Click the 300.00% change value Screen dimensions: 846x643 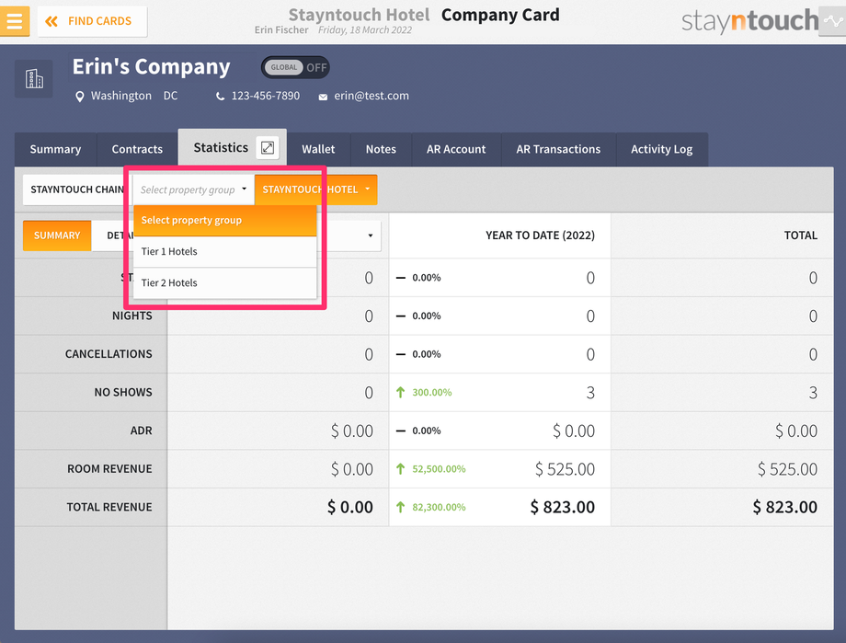click(432, 393)
